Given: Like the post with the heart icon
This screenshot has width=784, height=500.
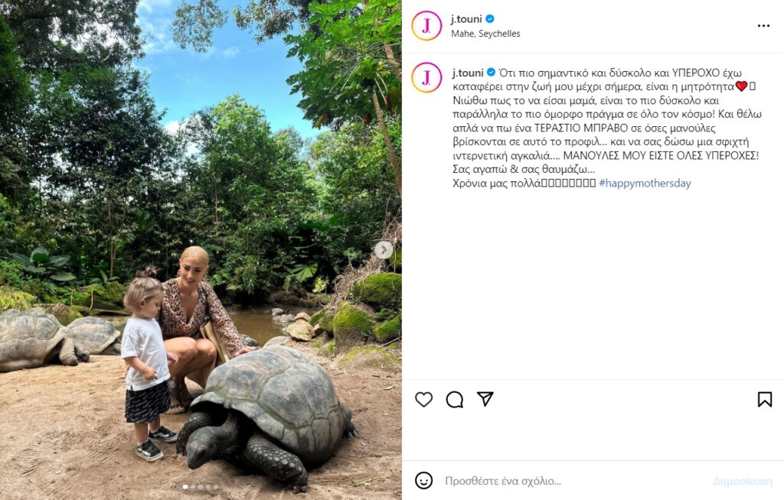Looking at the screenshot, I should [423, 399].
